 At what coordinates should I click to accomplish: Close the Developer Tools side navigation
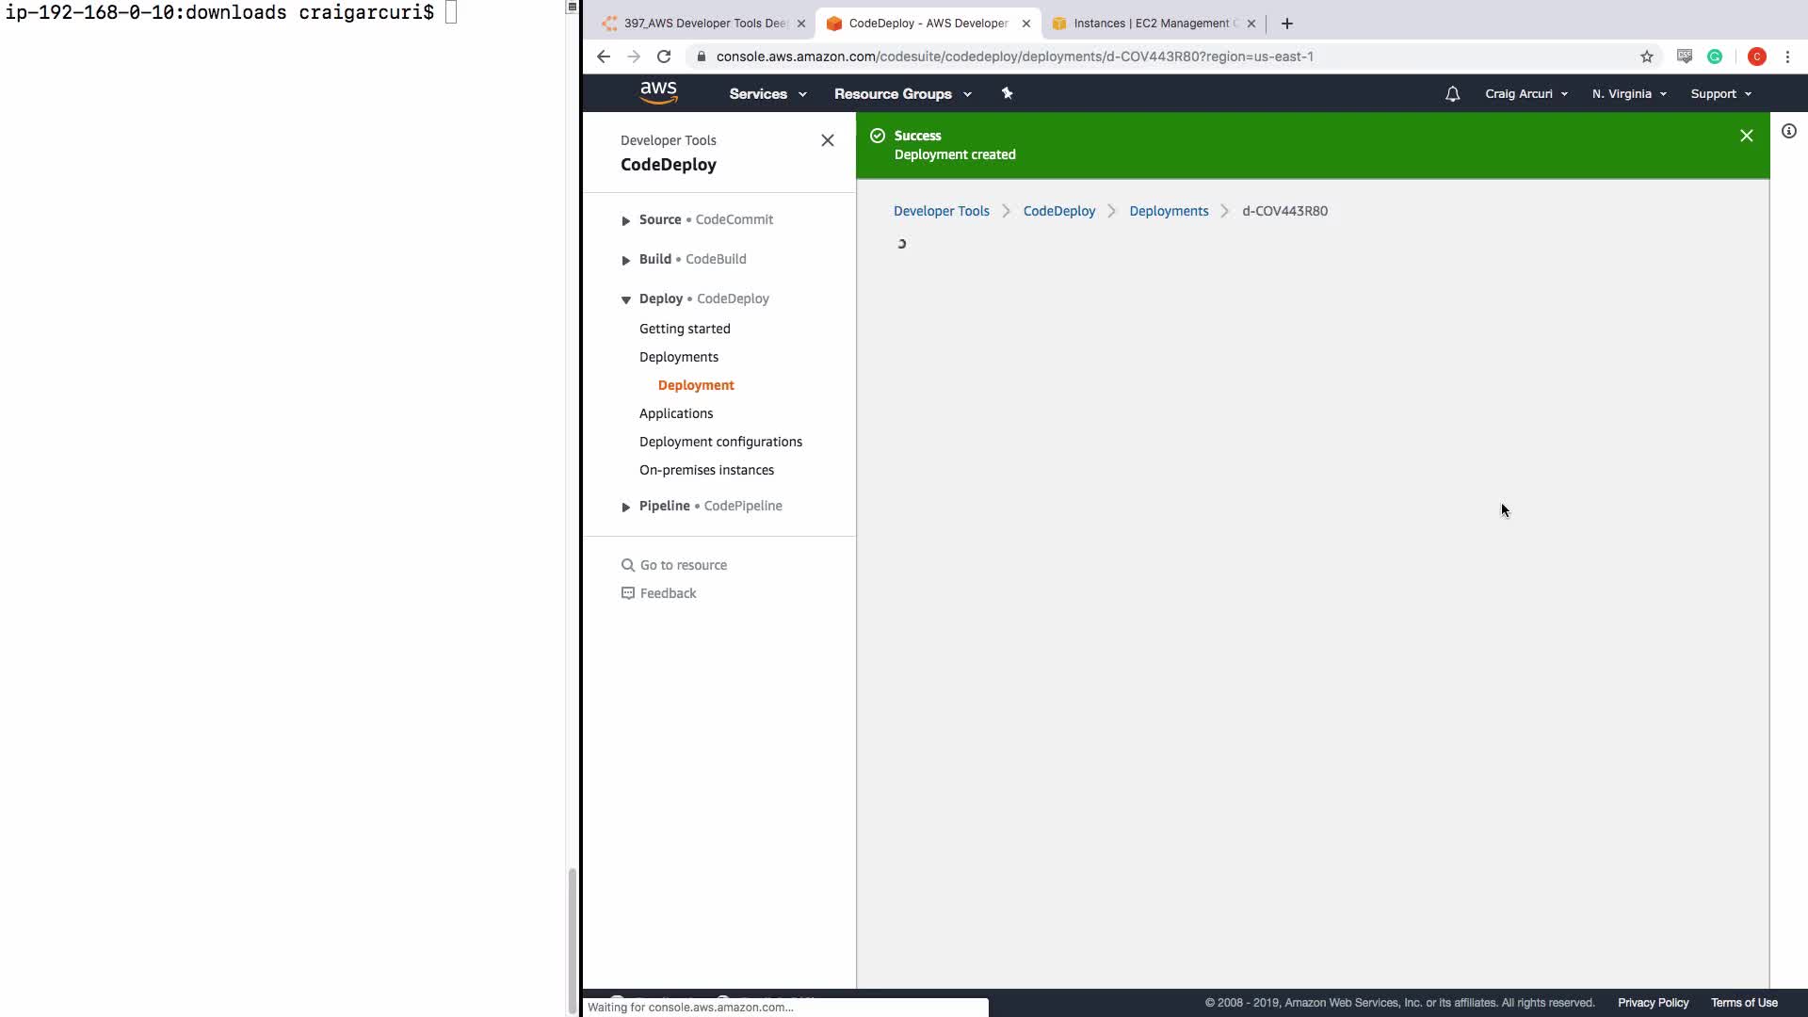(827, 140)
